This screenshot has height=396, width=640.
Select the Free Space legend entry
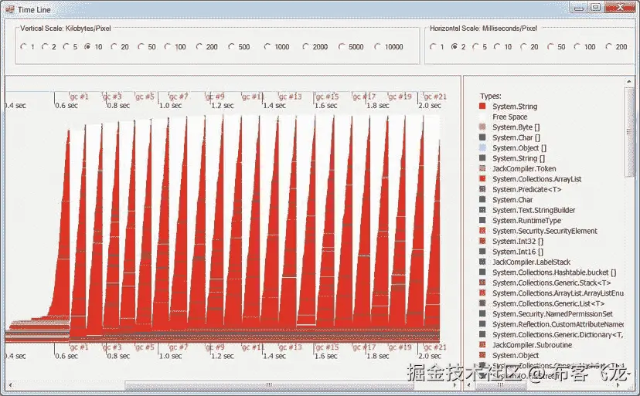tap(510, 117)
